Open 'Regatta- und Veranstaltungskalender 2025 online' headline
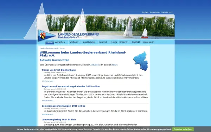 click(71, 86)
